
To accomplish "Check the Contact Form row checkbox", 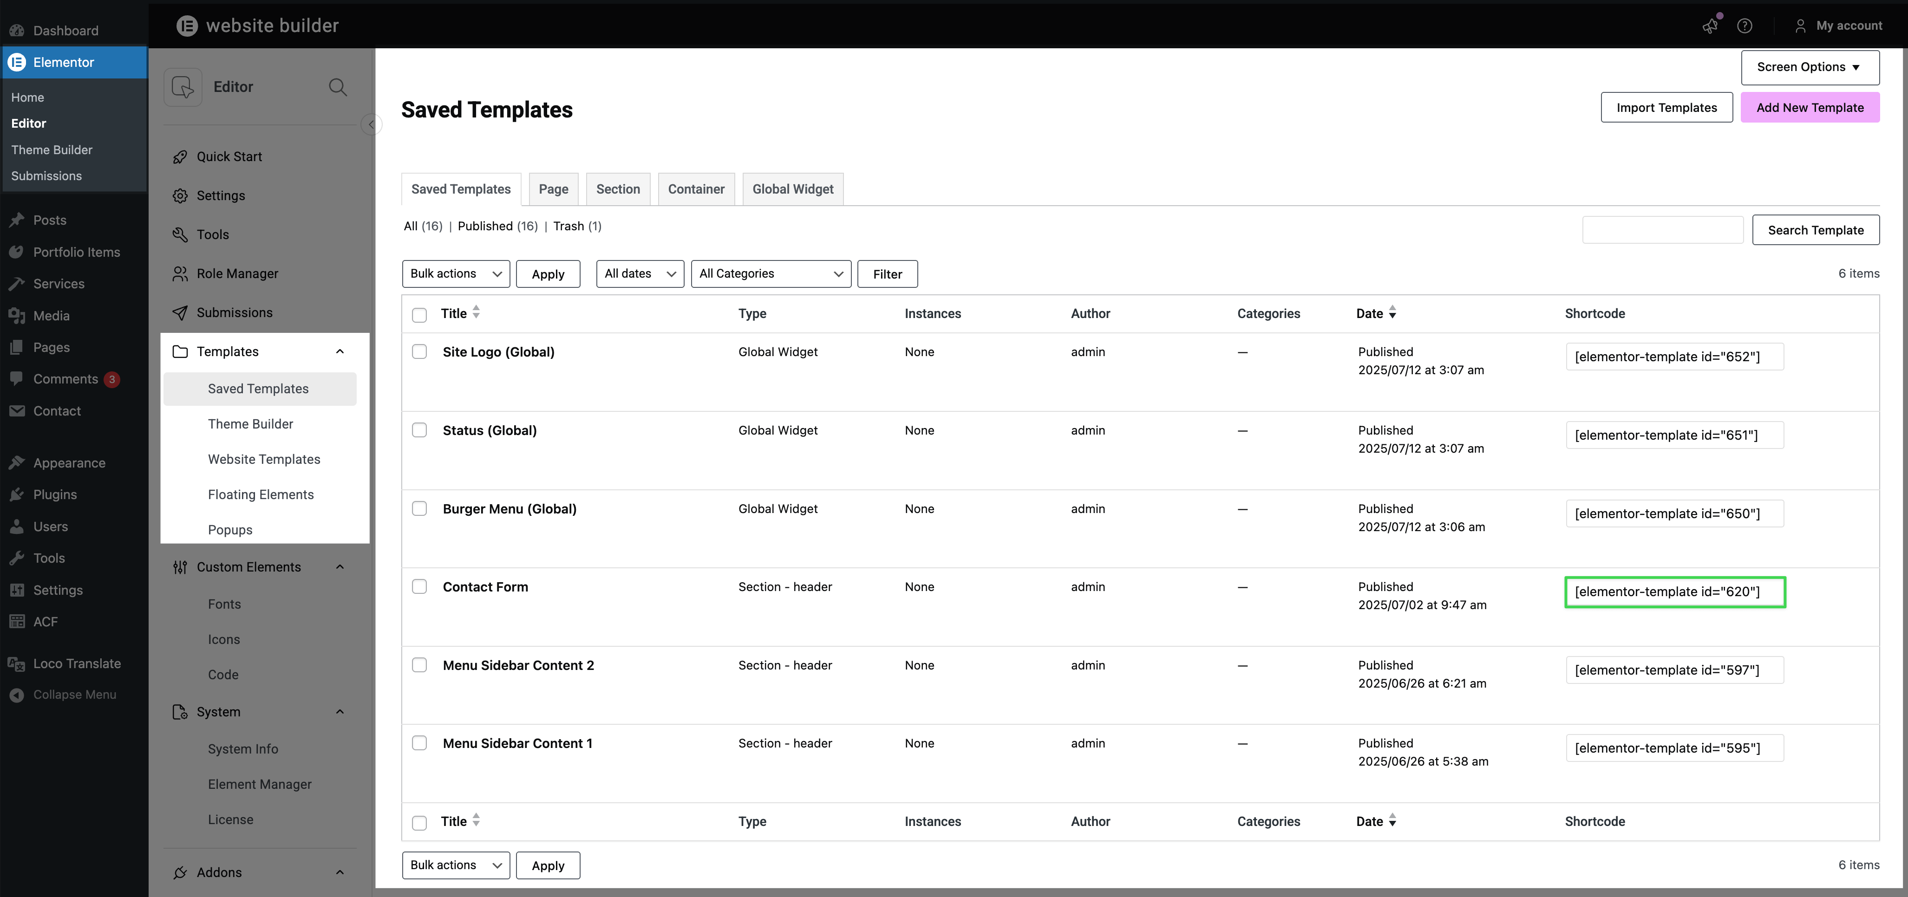I will tap(419, 587).
